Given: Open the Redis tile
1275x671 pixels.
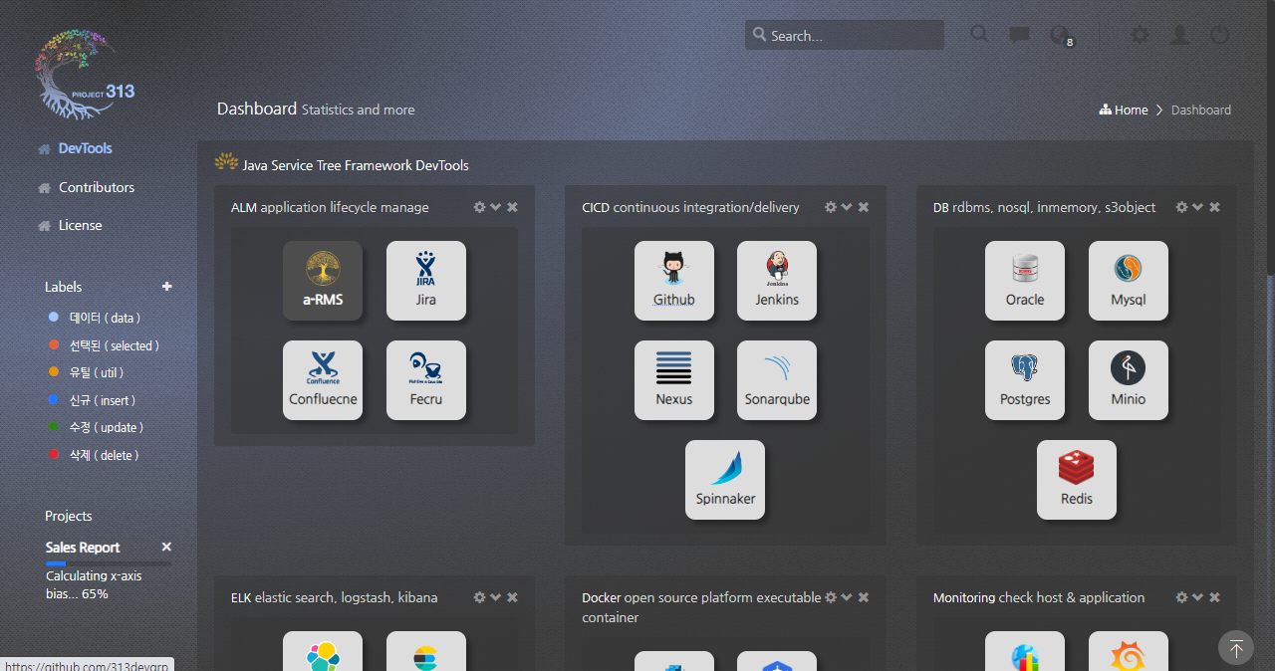Looking at the screenshot, I should coord(1077,480).
